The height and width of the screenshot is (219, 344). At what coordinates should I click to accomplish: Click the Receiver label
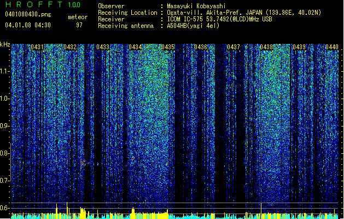(111, 19)
